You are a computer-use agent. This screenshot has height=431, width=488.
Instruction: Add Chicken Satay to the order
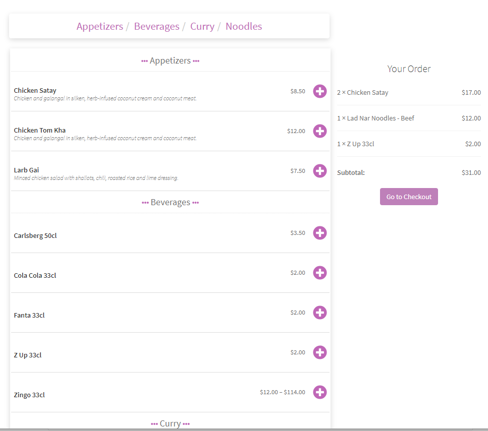(319, 91)
